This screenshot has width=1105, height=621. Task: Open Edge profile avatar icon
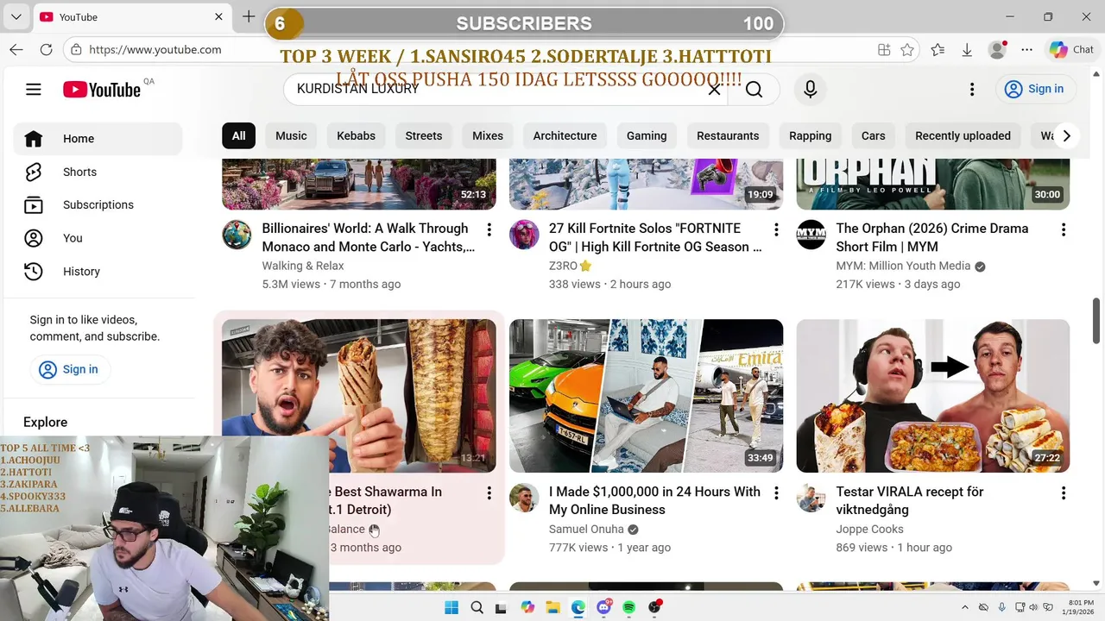(997, 50)
